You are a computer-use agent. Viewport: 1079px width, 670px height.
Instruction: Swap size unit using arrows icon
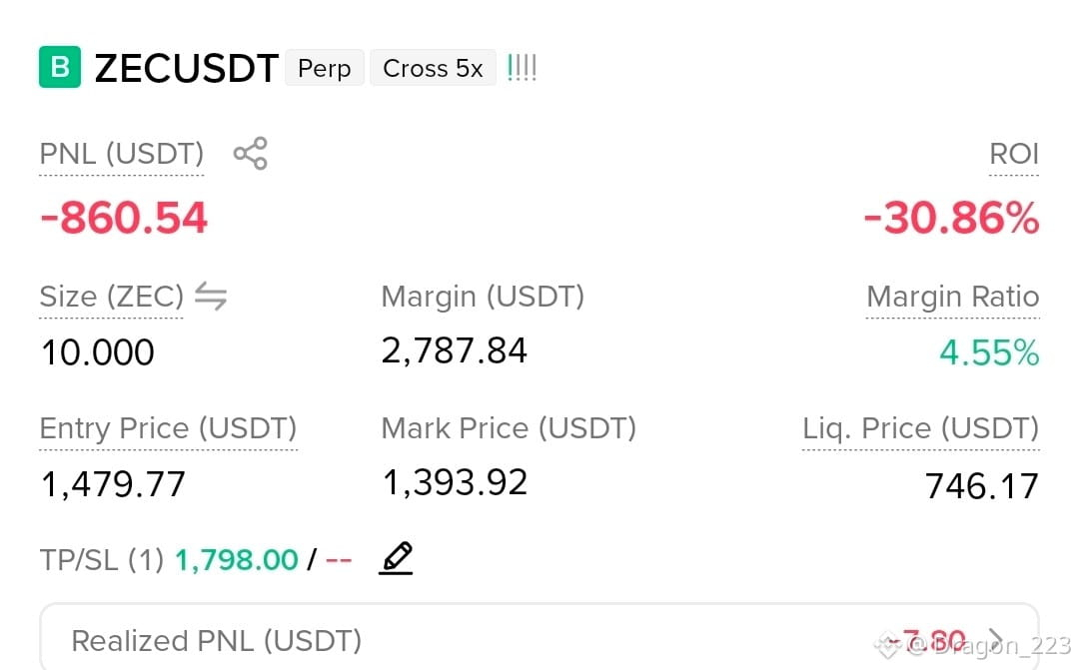[211, 297]
